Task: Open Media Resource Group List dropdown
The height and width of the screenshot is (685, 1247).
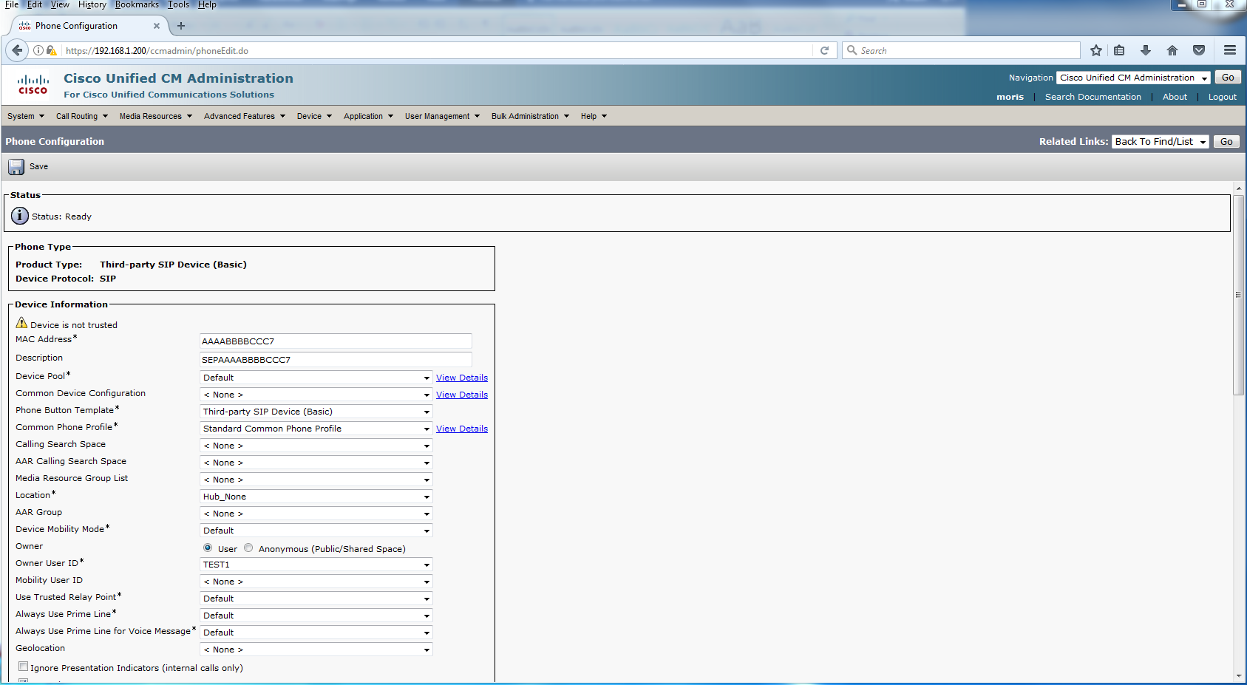Action: pyautogui.click(x=316, y=480)
